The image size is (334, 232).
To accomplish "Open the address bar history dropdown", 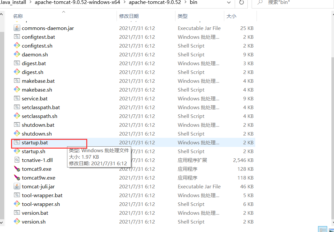I will click(x=229, y=3).
